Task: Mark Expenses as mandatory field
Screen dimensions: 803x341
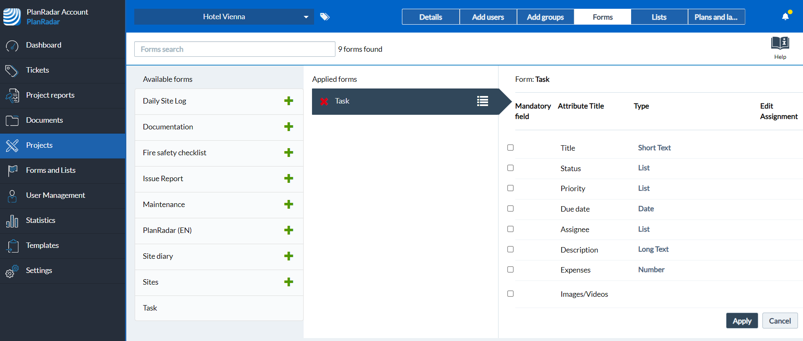Action: click(510, 270)
